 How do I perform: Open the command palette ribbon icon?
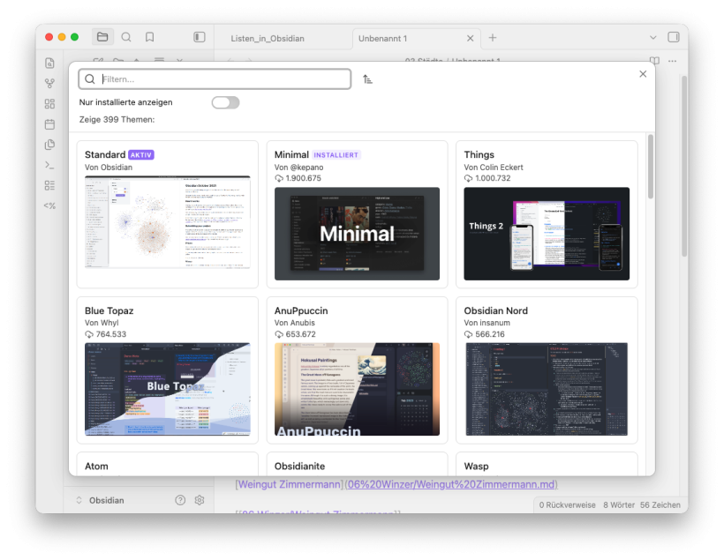click(x=49, y=165)
